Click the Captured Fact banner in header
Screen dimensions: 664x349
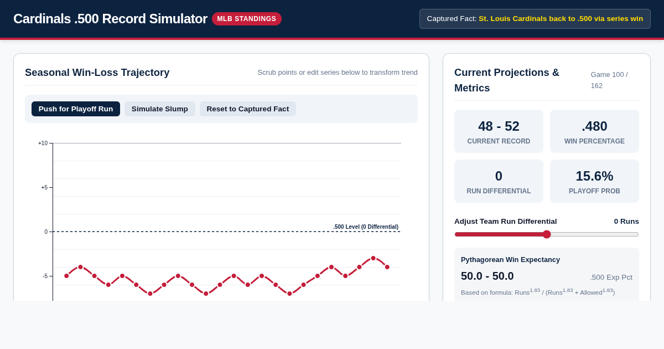[x=535, y=19]
